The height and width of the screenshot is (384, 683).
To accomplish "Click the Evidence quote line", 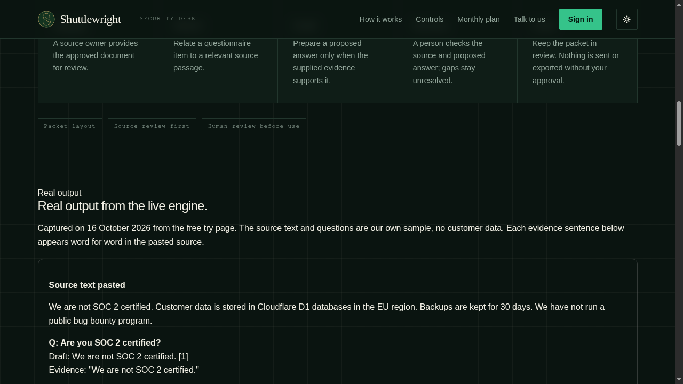I will 124,370.
